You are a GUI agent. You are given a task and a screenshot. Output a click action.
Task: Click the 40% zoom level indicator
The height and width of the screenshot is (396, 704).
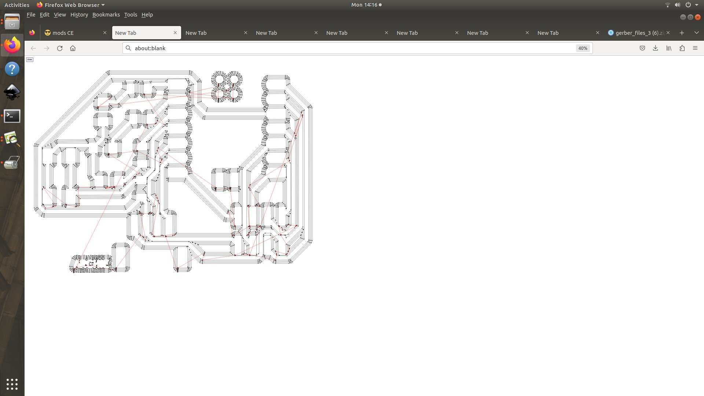(582, 48)
